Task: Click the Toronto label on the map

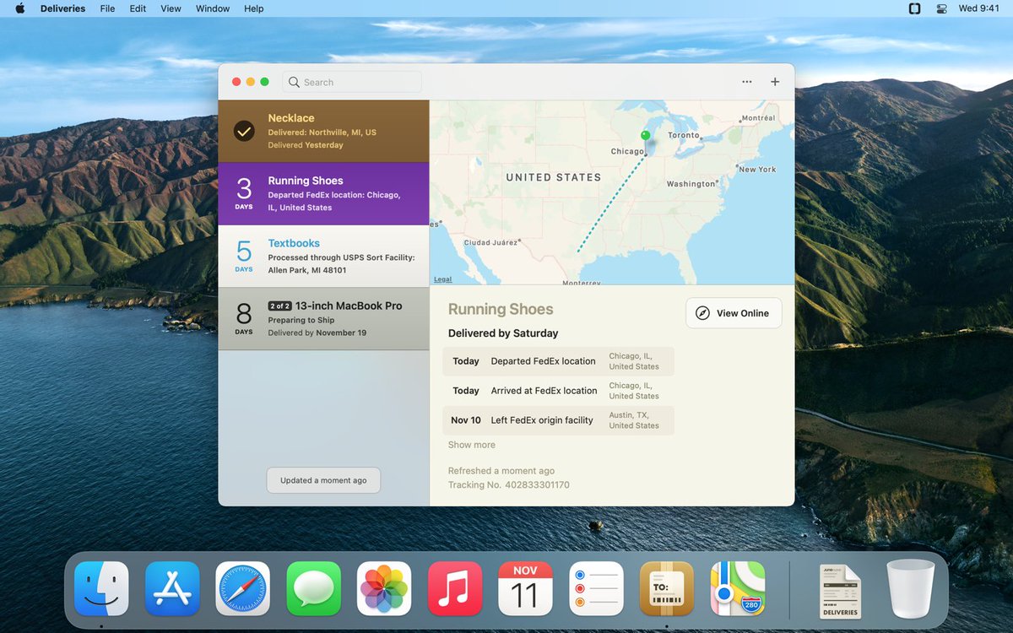Action: [683, 135]
